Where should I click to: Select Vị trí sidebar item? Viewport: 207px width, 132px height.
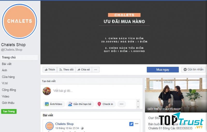point(5,83)
